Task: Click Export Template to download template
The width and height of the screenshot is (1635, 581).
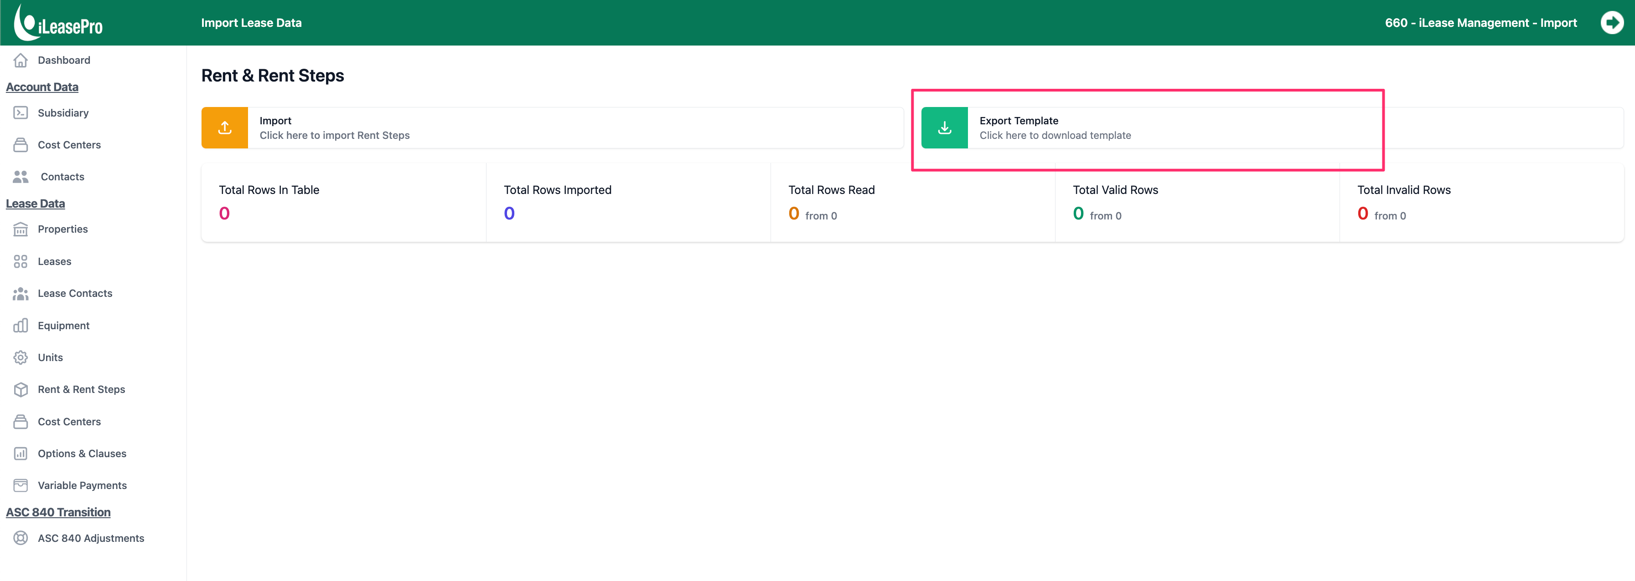Action: coord(1272,128)
